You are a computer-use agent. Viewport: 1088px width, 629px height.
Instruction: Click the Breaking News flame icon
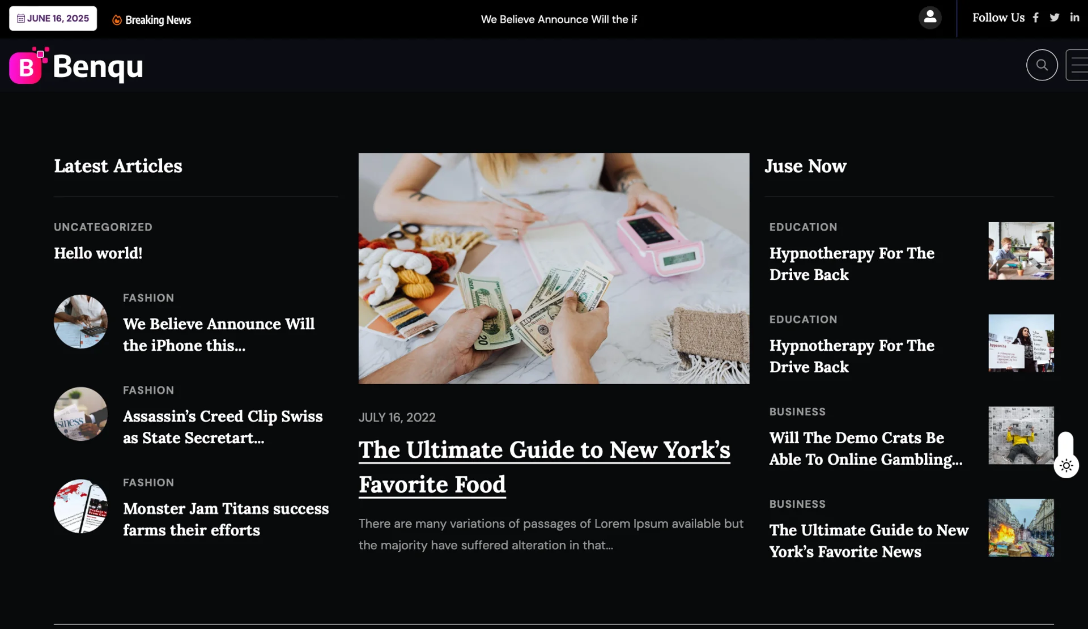(117, 20)
